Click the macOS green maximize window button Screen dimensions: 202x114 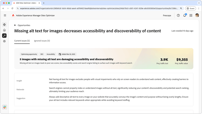[9, 3]
